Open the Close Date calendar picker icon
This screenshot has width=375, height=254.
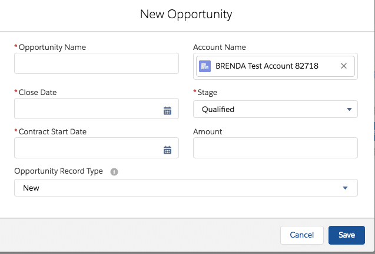[x=167, y=110]
